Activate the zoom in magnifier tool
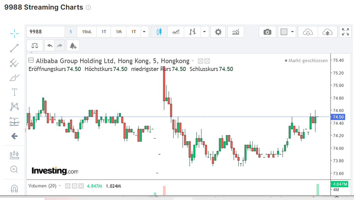 [x=14, y=169]
